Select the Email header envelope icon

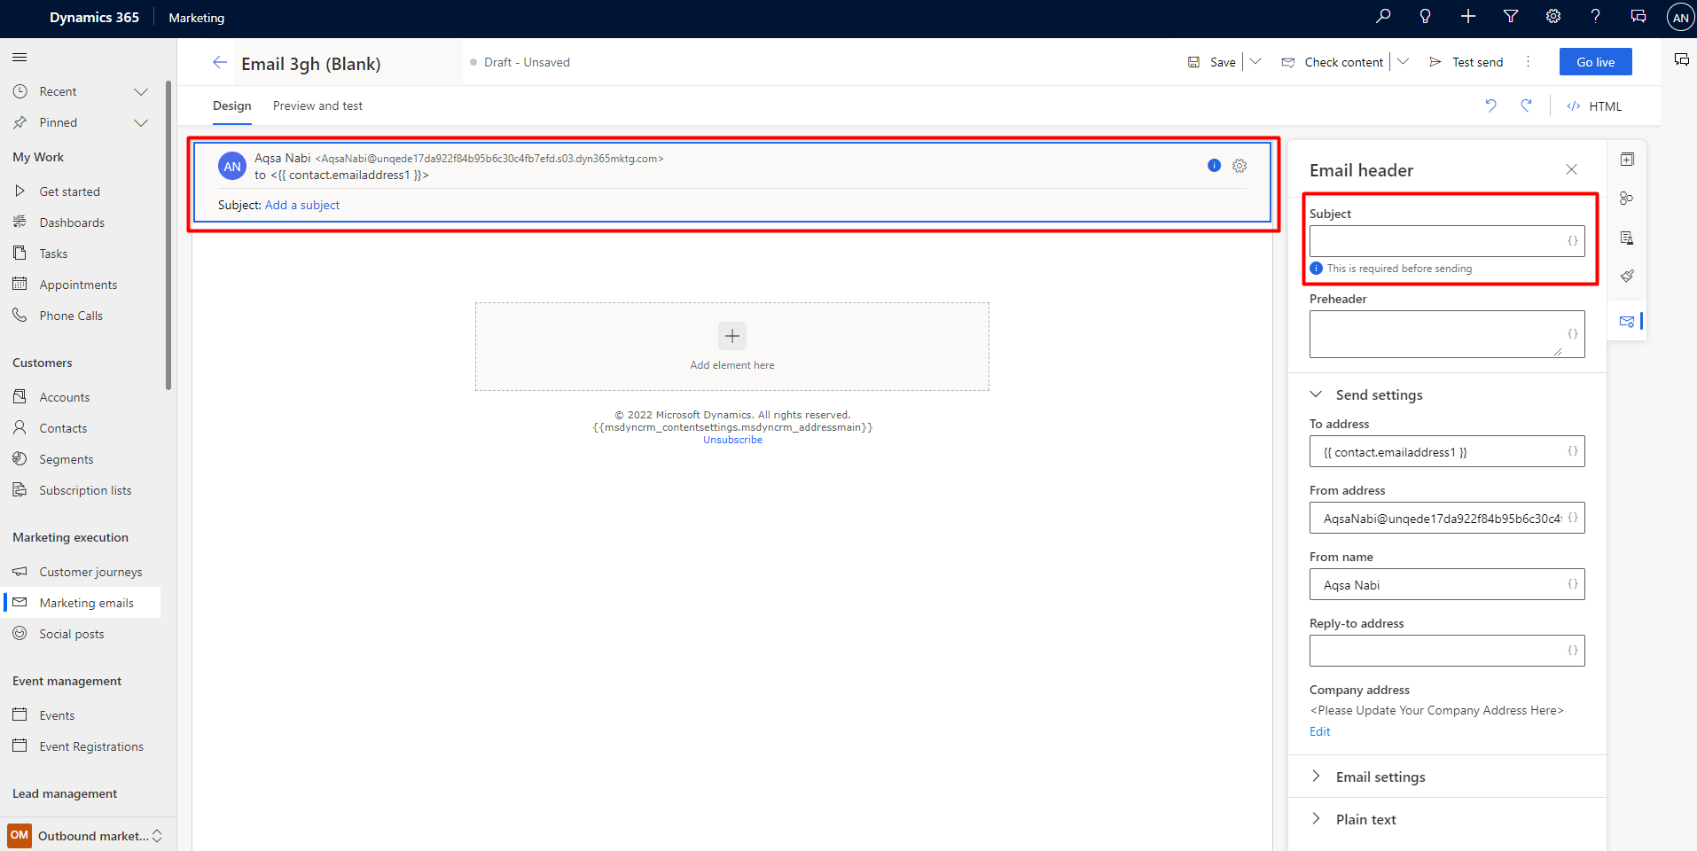pos(1627,321)
